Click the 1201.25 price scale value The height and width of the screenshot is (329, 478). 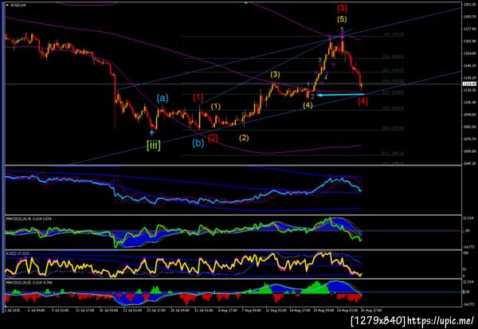click(469, 5)
